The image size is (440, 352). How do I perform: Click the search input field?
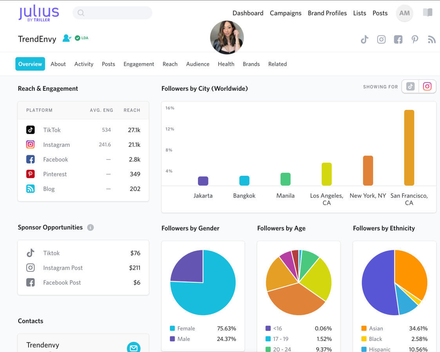pos(112,13)
